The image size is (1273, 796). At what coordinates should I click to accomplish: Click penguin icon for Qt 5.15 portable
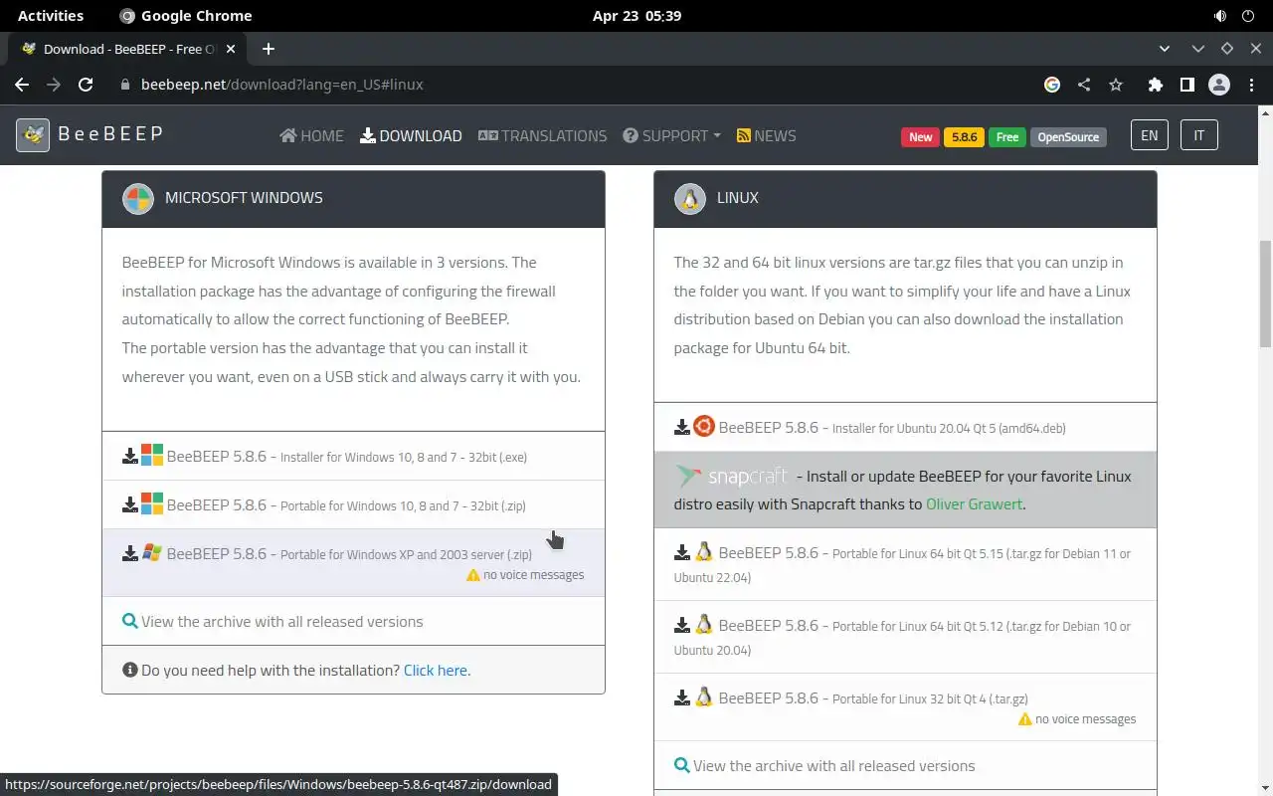tap(704, 551)
